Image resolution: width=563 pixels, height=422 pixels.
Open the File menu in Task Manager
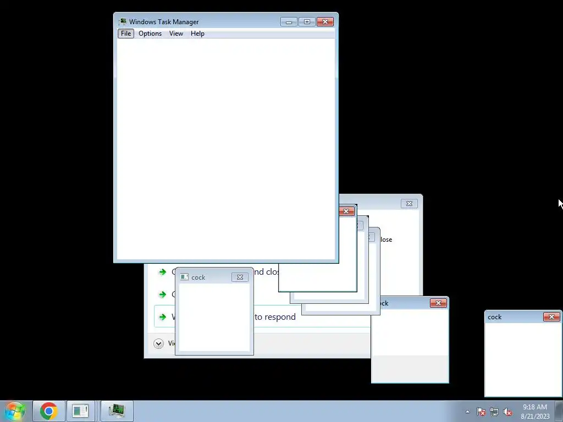click(126, 34)
